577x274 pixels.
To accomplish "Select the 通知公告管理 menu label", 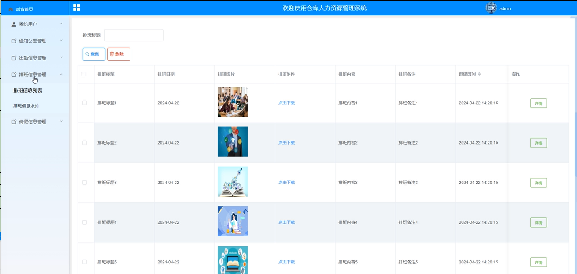I will click(33, 41).
